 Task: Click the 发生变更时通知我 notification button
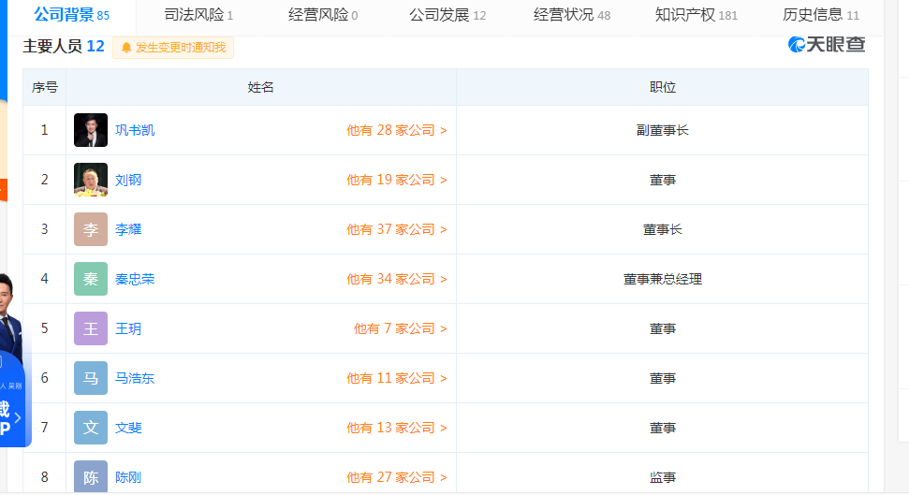pyautogui.click(x=173, y=48)
